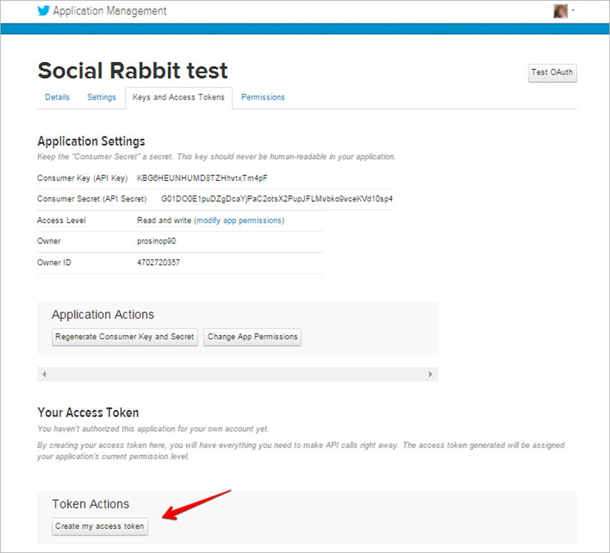Viewport: 610px width, 553px height.
Task: Click the right scroll arrow
Action: click(430, 374)
